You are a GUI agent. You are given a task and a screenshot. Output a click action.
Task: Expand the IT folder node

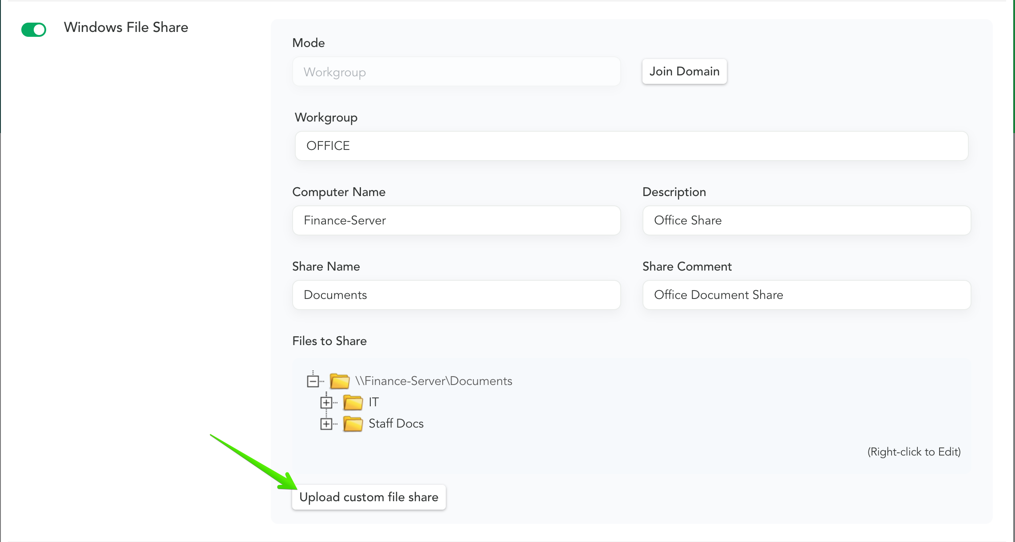point(326,402)
